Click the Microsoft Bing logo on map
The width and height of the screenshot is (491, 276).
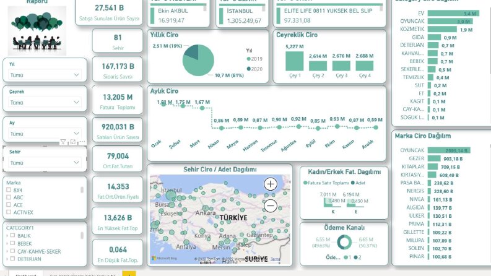(x=165, y=259)
